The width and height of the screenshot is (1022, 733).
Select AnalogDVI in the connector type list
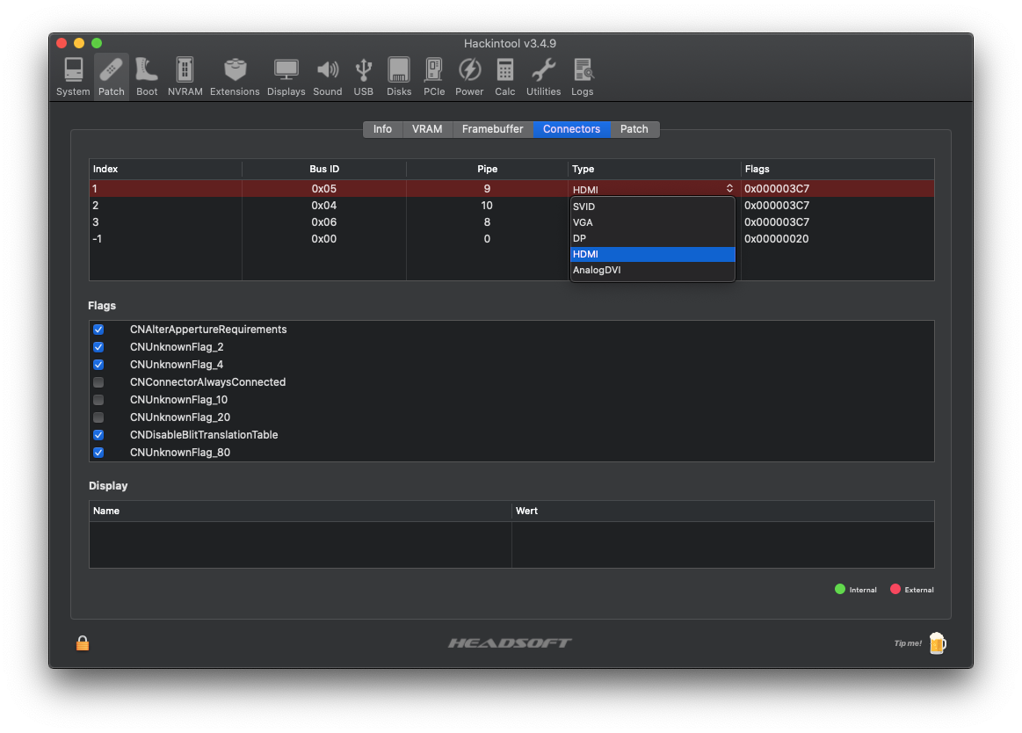[x=597, y=270]
